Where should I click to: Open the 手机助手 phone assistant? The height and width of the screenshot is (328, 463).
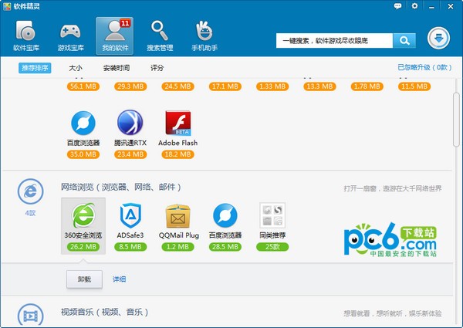click(204, 36)
